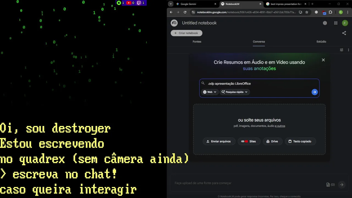352x198 pixels.
Task: Open the Chrome extensions puzzle menu
Action: (331, 12)
